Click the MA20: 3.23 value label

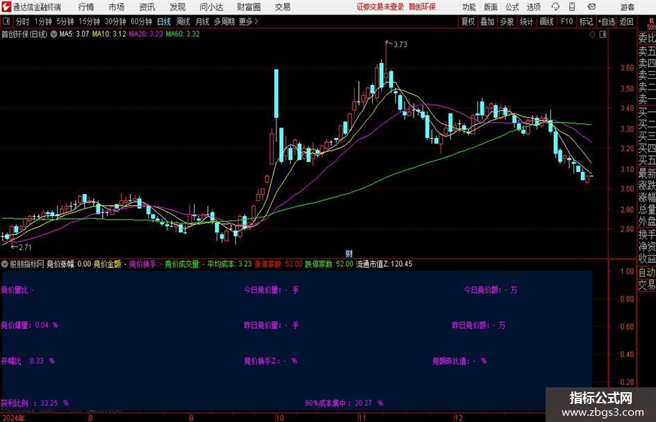[146, 34]
